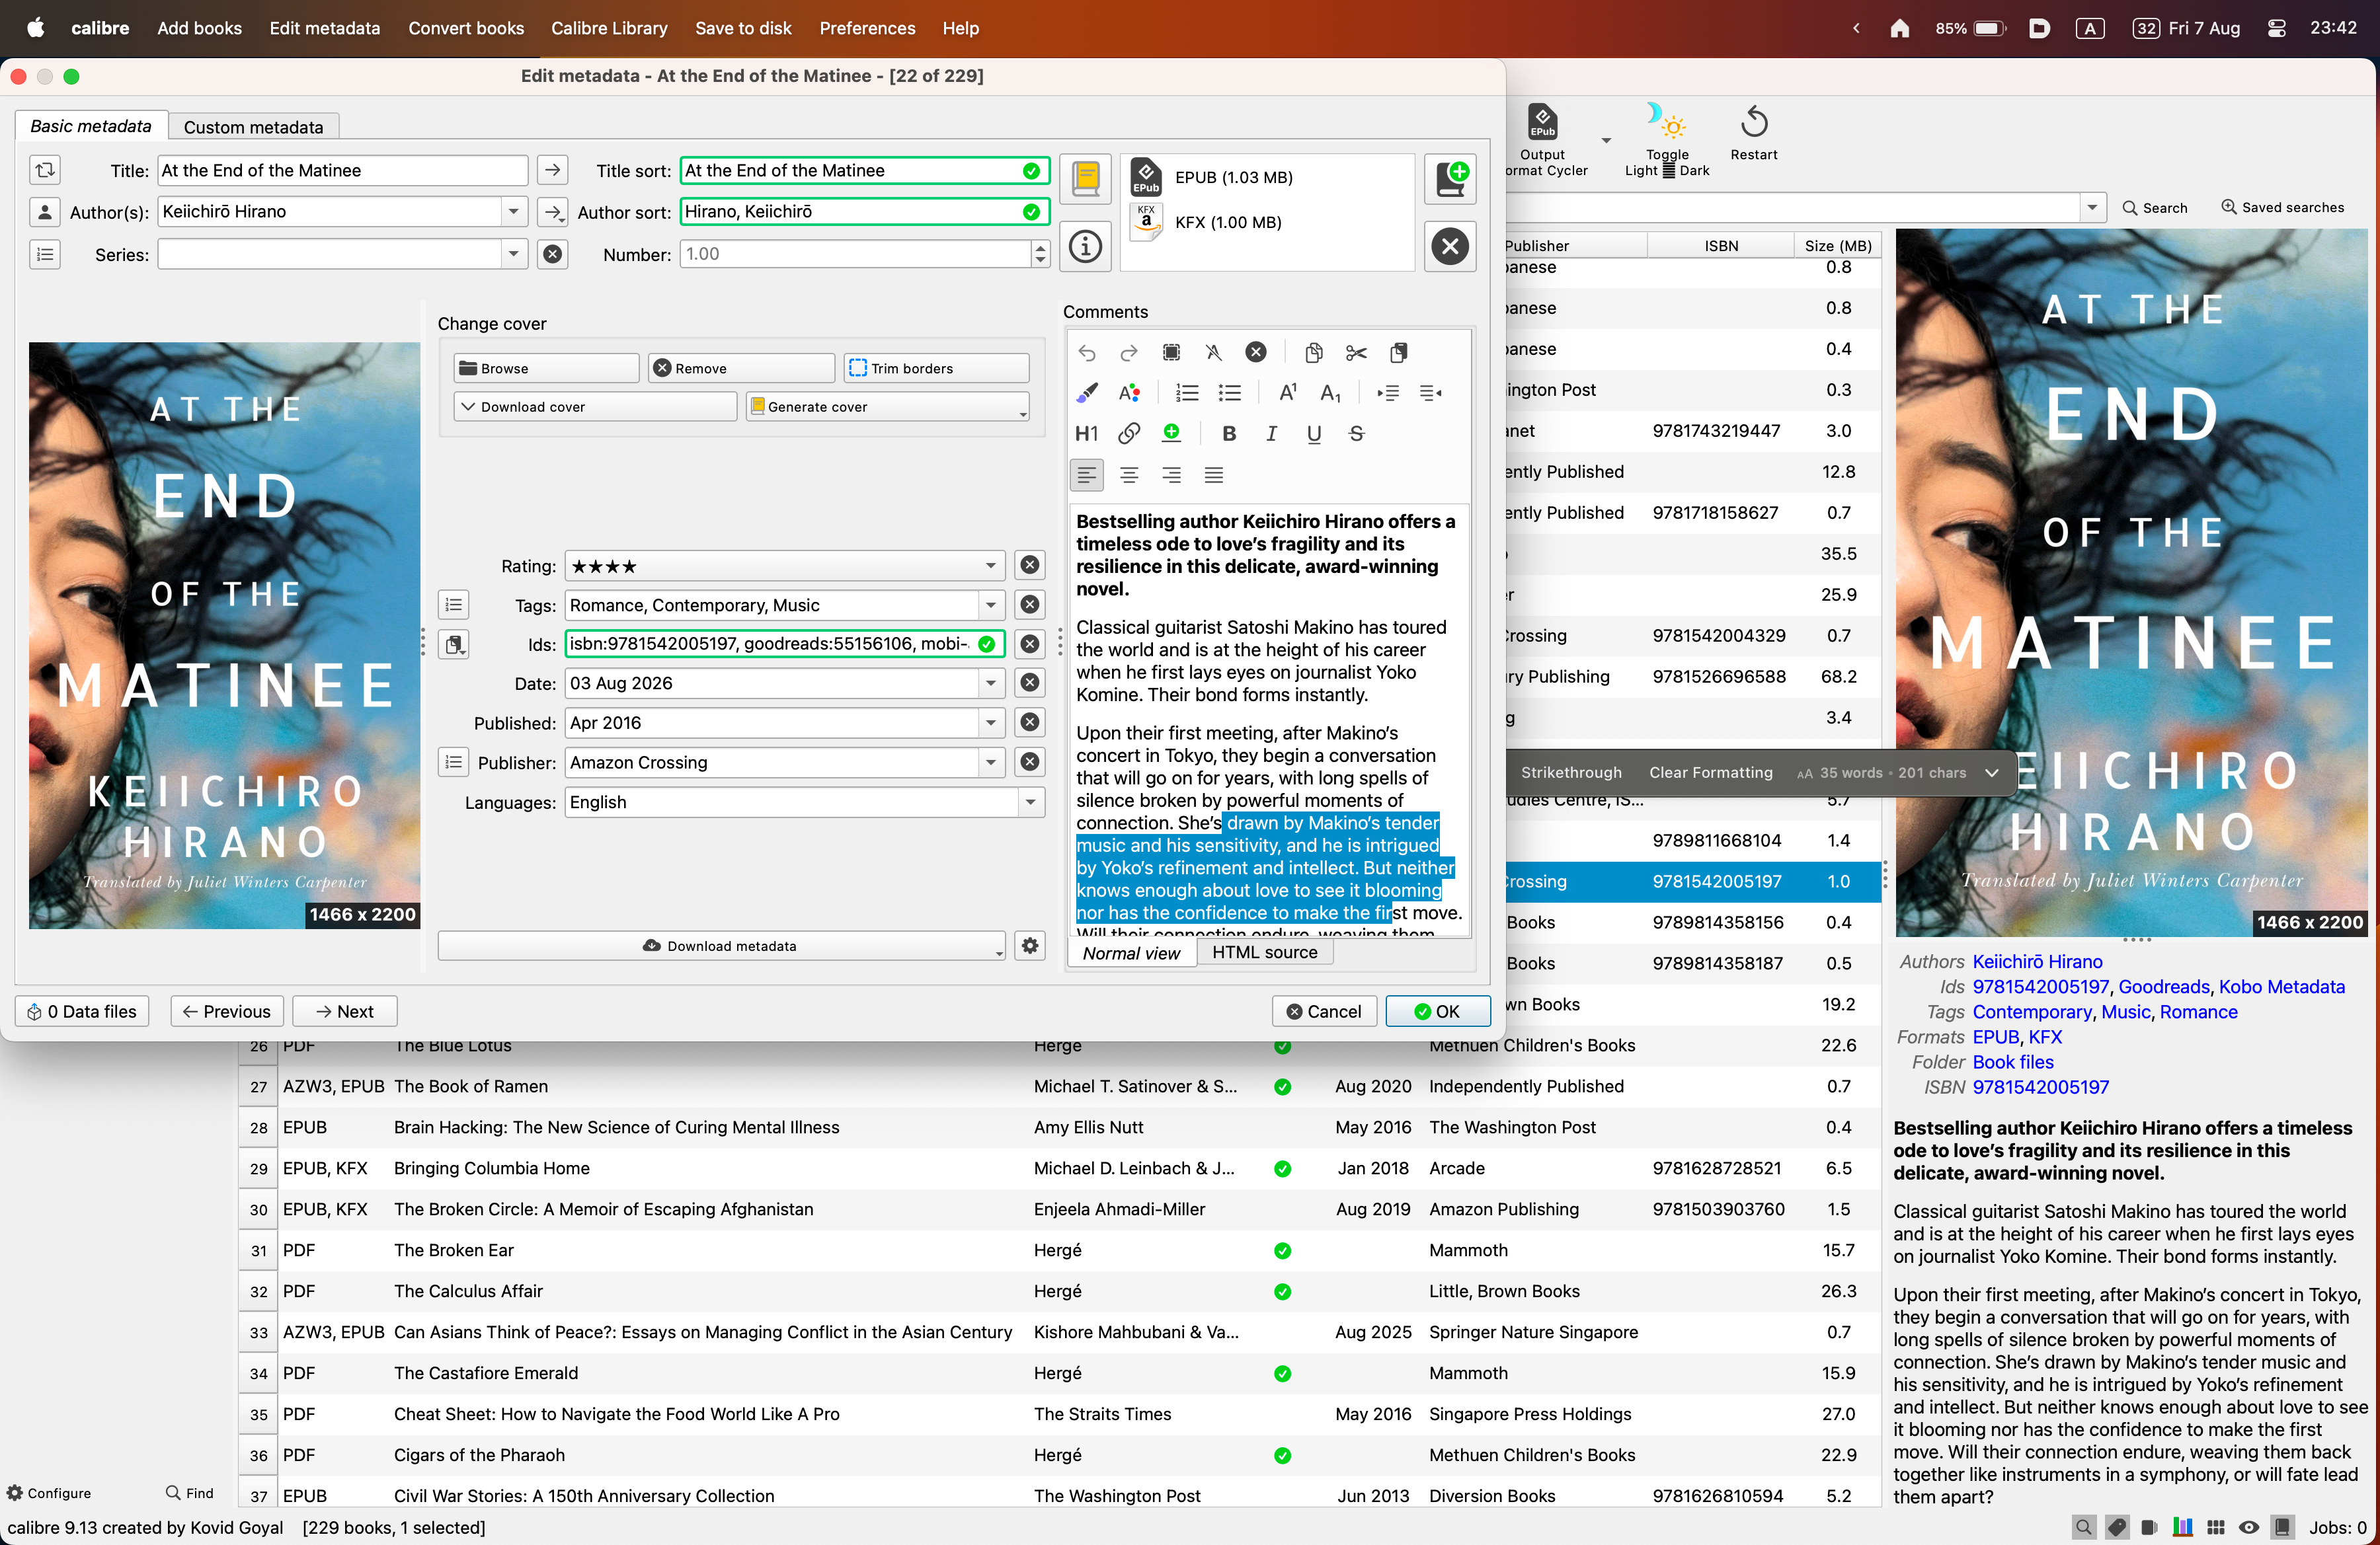Click into the Title input field
The image size is (2380, 1545).
click(x=342, y=170)
